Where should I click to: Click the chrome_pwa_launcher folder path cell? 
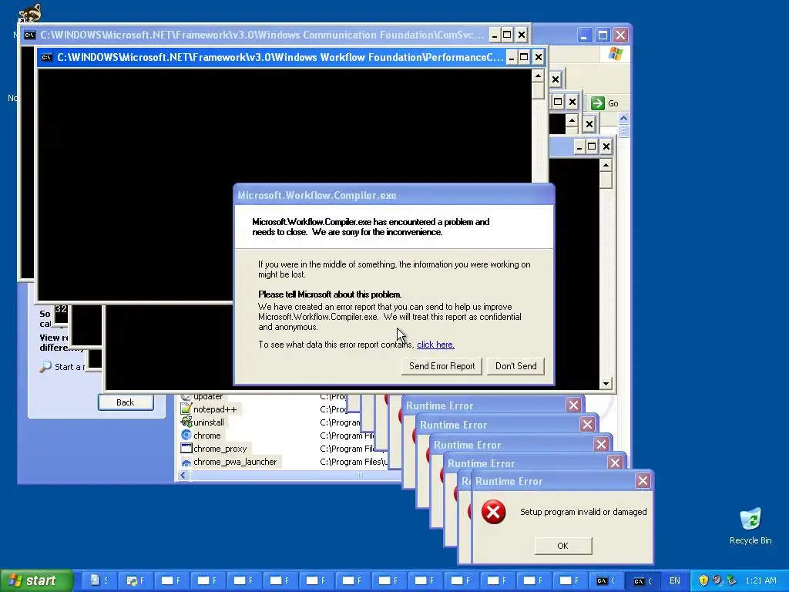[353, 462]
